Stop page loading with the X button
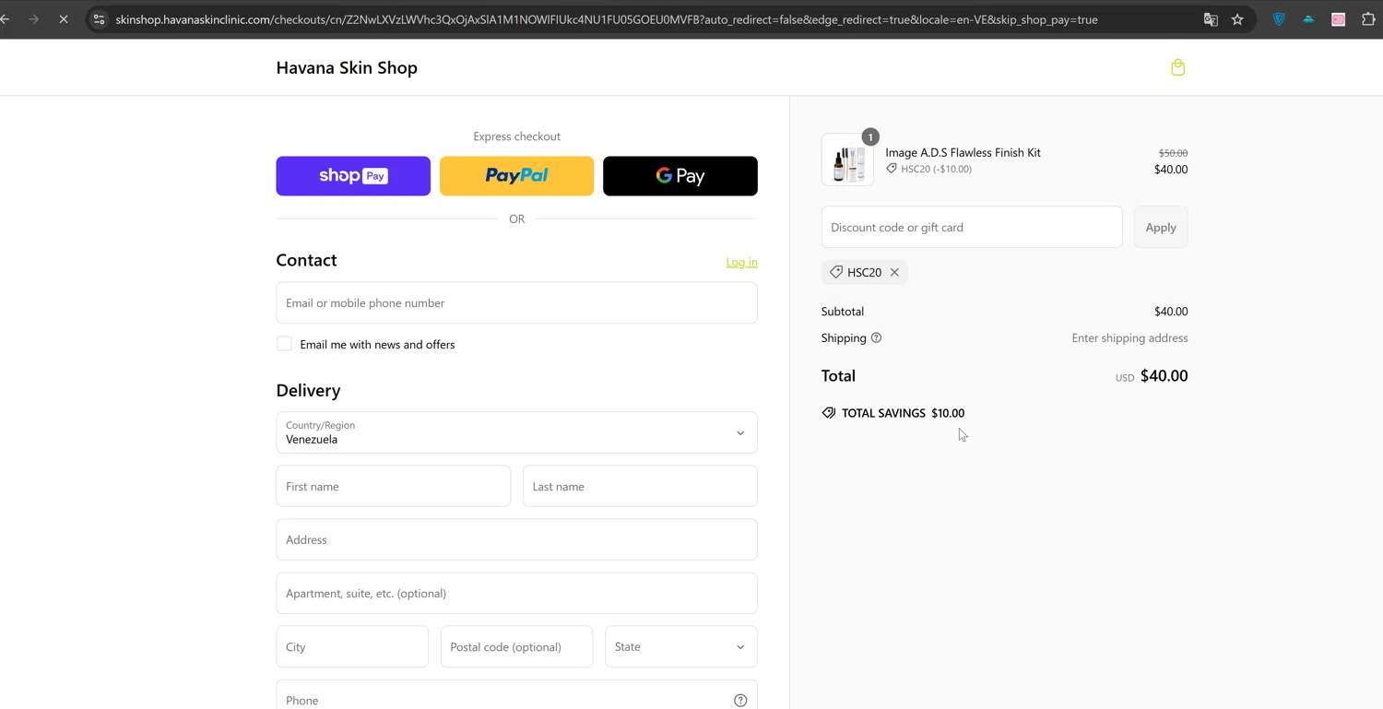 (64, 19)
